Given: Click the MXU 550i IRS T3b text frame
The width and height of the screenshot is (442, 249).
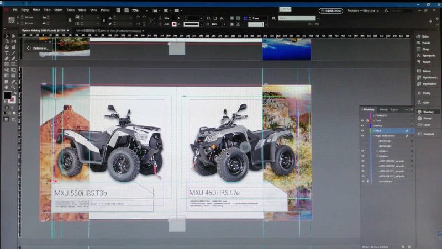Looking at the screenshot, I should click(103, 193).
